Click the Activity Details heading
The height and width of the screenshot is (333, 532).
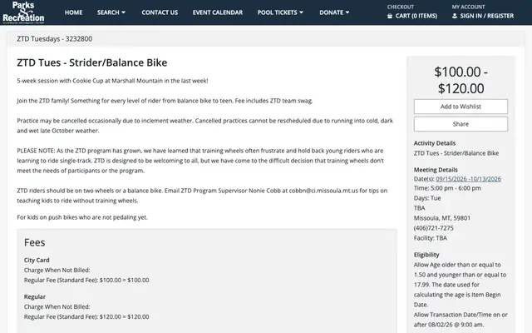(x=434, y=143)
